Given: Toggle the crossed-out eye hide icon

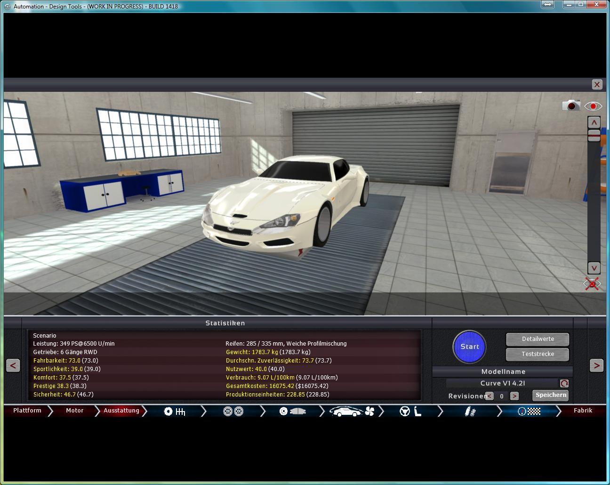Looking at the screenshot, I should tap(593, 283).
